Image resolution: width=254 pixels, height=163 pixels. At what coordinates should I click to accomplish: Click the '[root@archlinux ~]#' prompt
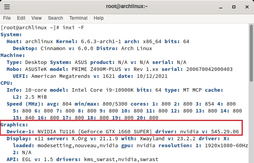coord(30,28)
